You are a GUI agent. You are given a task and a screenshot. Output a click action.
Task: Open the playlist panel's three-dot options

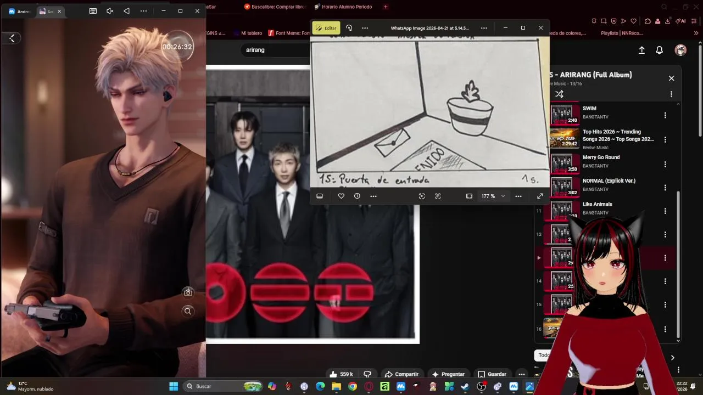671,94
